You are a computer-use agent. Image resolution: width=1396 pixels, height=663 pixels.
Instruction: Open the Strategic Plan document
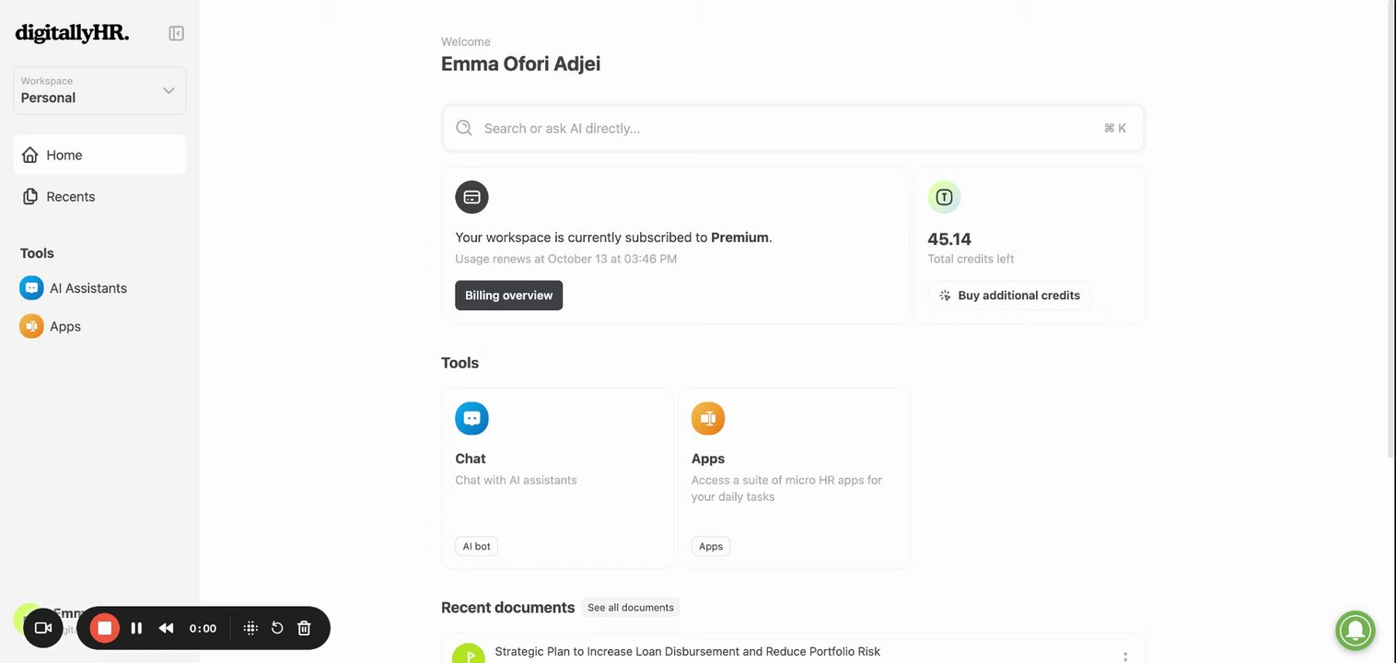pyautogui.click(x=687, y=652)
